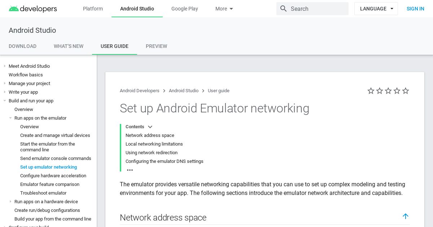Click the Android developers logo
Image resolution: width=433 pixels, height=227 pixels.
click(33, 9)
